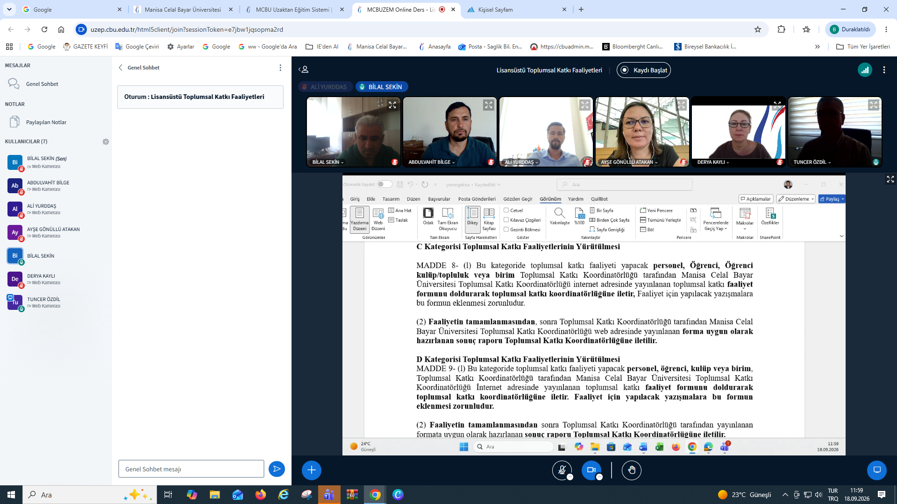The height and width of the screenshot is (504, 897).
Task: Open user list settings gear
Action: click(106, 141)
